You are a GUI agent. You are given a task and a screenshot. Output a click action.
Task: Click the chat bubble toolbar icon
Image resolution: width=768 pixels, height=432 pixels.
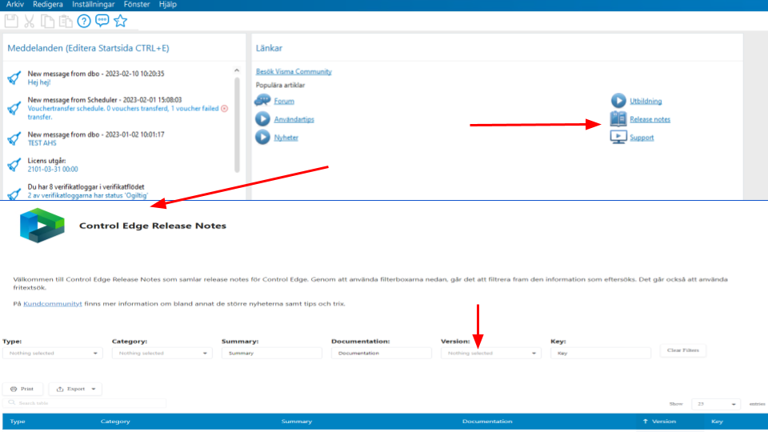tap(102, 21)
